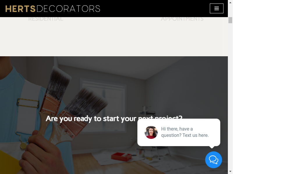
Task: Click the scrollbar track below the thumb
Action: point(230,95)
